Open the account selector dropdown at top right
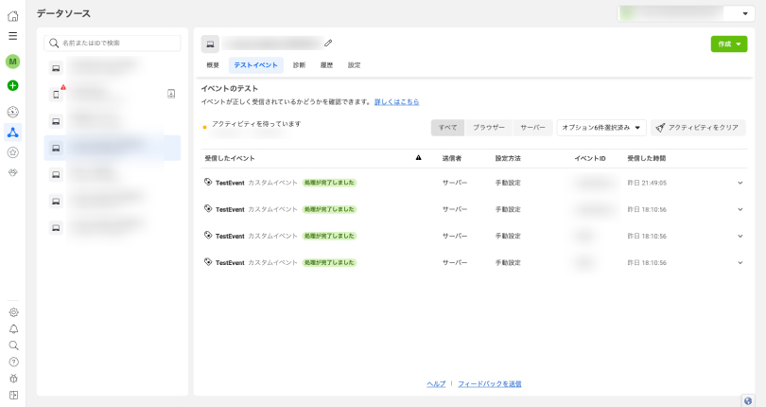The image size is (766, 407). point(686,13)
